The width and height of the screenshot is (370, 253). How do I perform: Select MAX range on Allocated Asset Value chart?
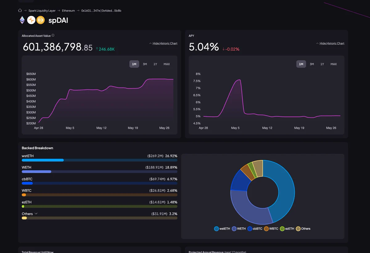(167, 64)
